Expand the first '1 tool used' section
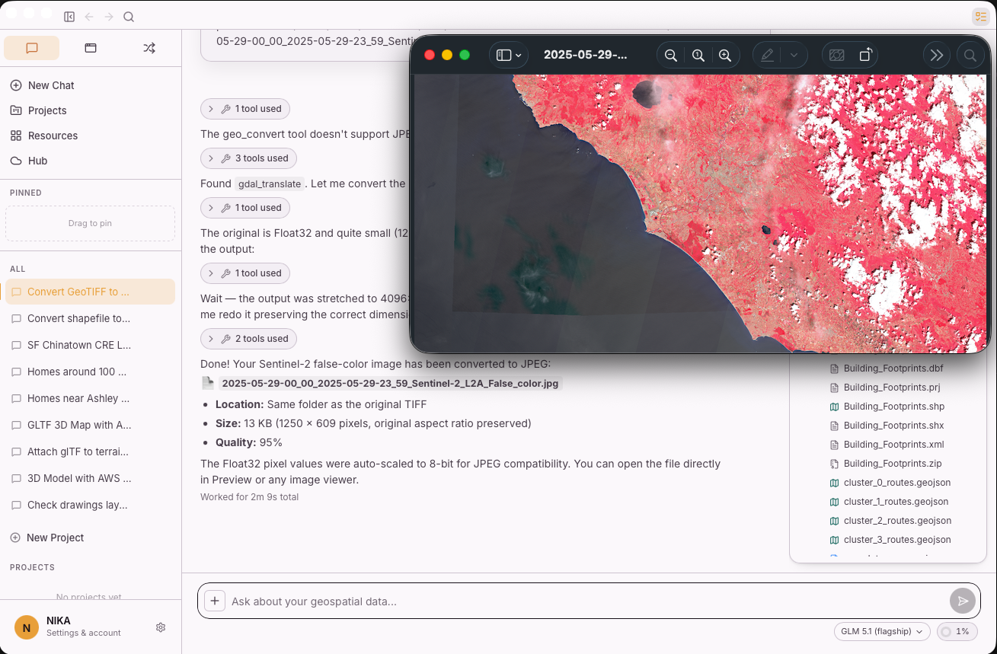 (245, 109)
